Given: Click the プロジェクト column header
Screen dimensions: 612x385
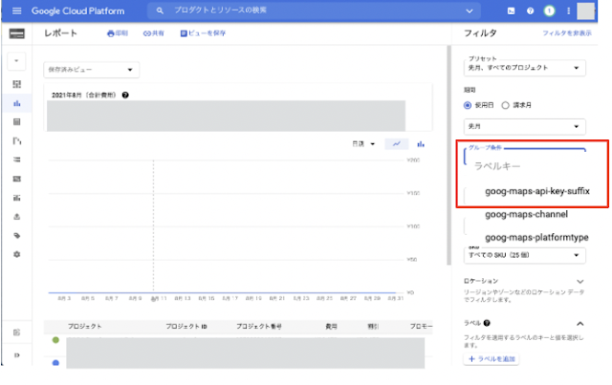Looking at the screenshot, I should 84,326.
